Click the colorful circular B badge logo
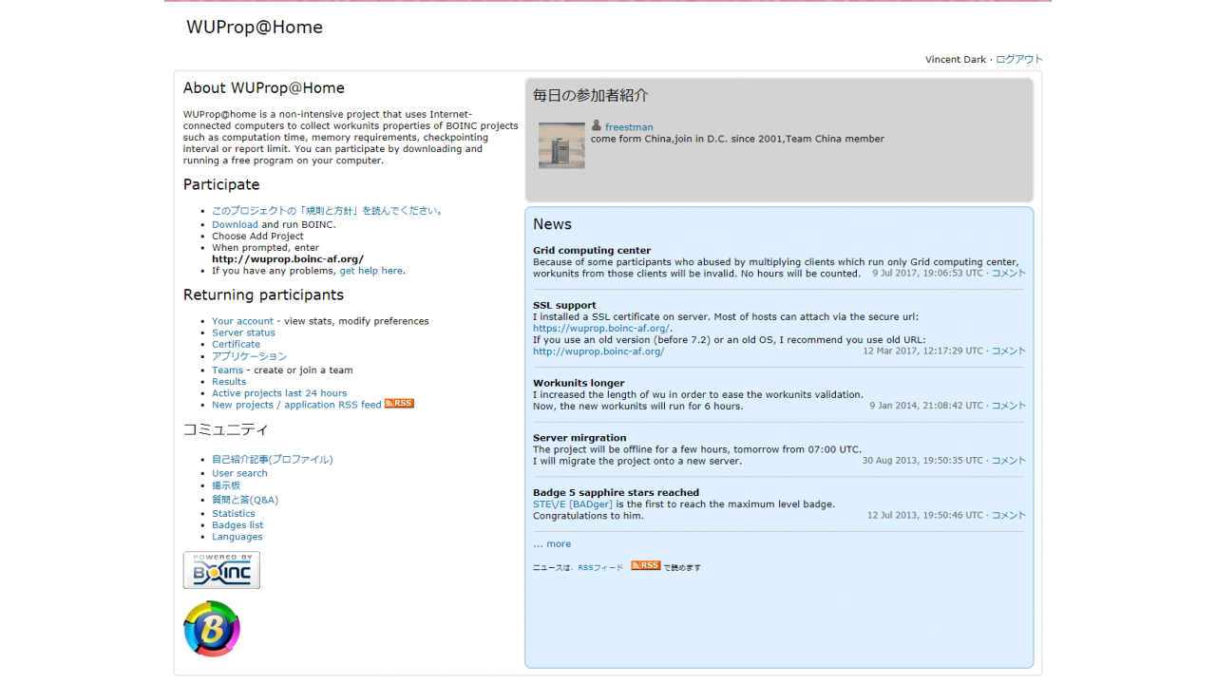Viewport: 1216px width, 684px height. (x=212, y=629)
